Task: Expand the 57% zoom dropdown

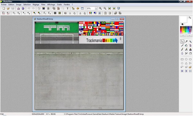Action: tap(96, 8)
